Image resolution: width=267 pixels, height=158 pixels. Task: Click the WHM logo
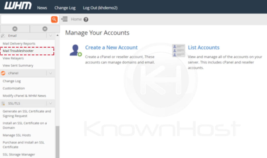coord(18,6)
